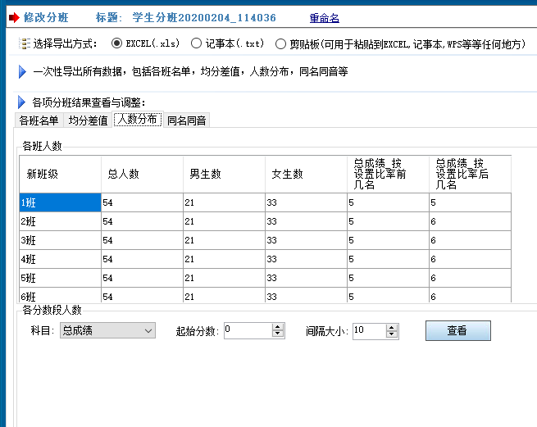Image resolution: width=537 pixels, height=427 pixels.
Task: Increase 起始分数 with the up arrow
Action: pyautogui.click(x=277, y=327)
